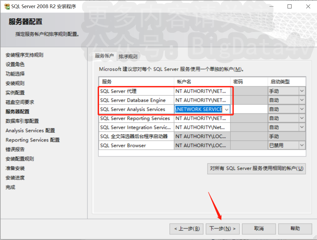Select the SQL Server 代理 service row

point(136,91)
